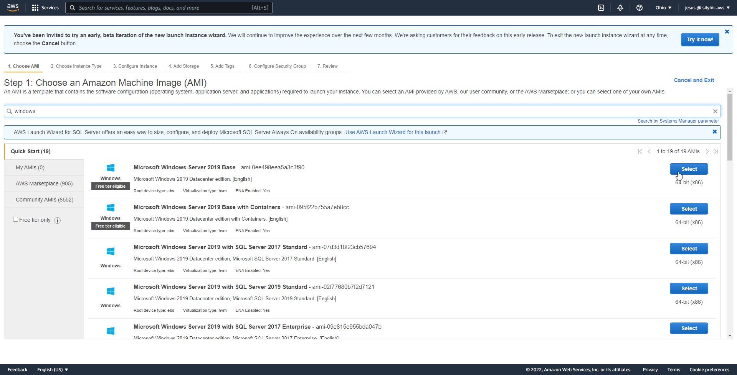Open Cookie preferences in the footer
This screenshot has width=737, height=375.
tap(709, 370)
